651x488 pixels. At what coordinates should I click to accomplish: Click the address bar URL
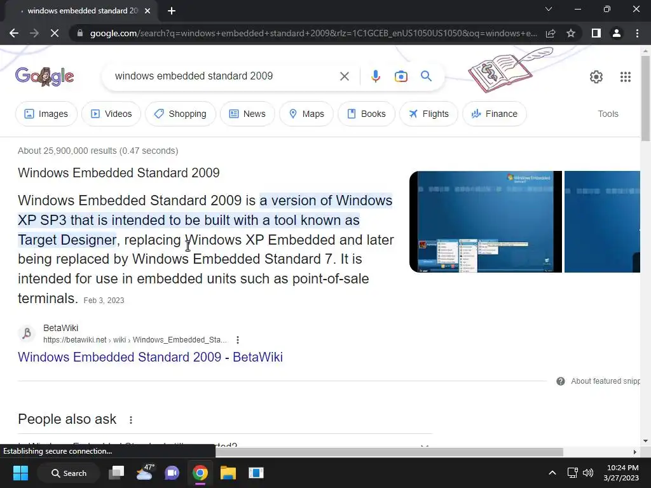tap(313, 33)
